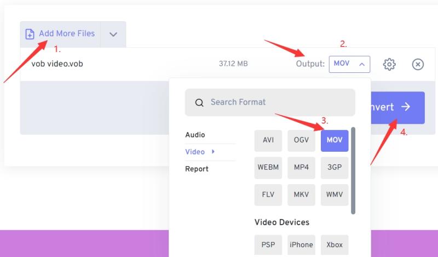The height and width of the screenshot is (257, 438).
Task: Click the 37.12 MB file size
Action: click(x=233, y=64)
